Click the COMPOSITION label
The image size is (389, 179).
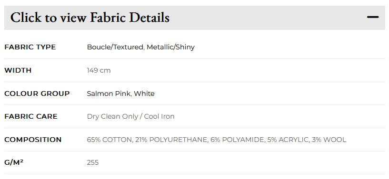33,140
